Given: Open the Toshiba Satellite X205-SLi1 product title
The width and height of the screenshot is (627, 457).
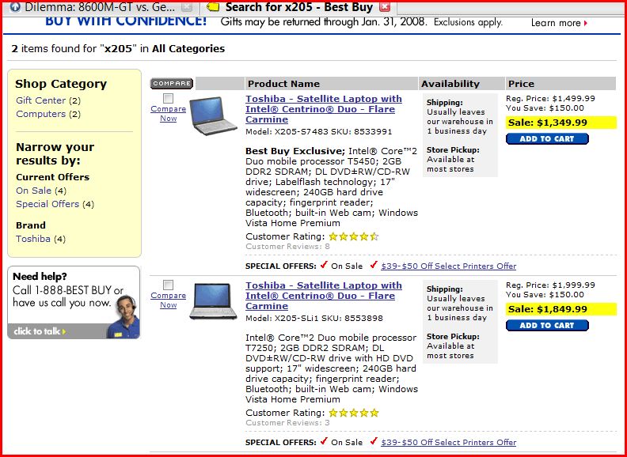Looking at the screenshot, I should coord(324,296).
